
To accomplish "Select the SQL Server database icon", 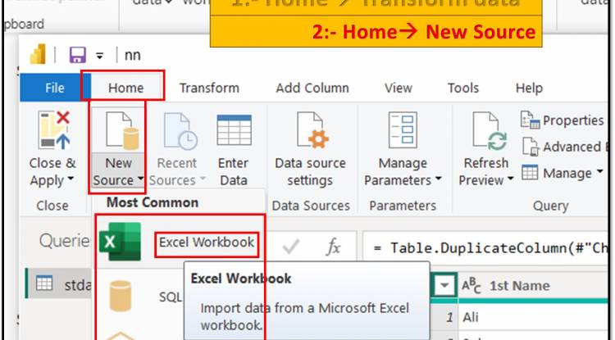I will click(x=120, y=296).
